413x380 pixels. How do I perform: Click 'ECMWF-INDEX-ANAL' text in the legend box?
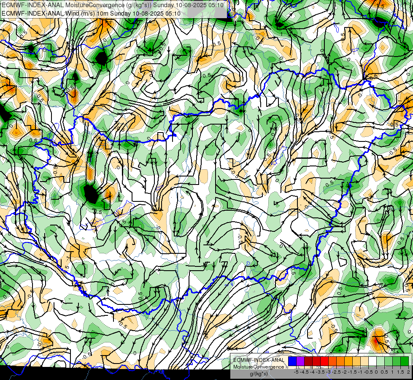259,360
